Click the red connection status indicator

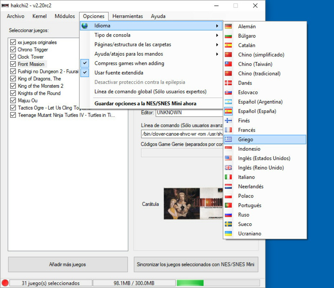(x=5, y=283)
